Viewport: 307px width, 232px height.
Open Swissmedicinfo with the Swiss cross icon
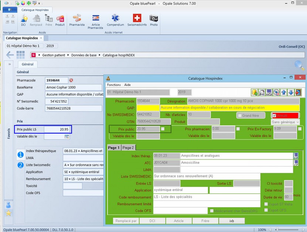point(137,20)
